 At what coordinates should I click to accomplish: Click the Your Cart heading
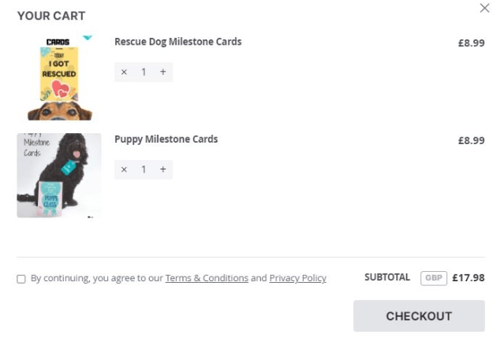[x=51, y=16]
